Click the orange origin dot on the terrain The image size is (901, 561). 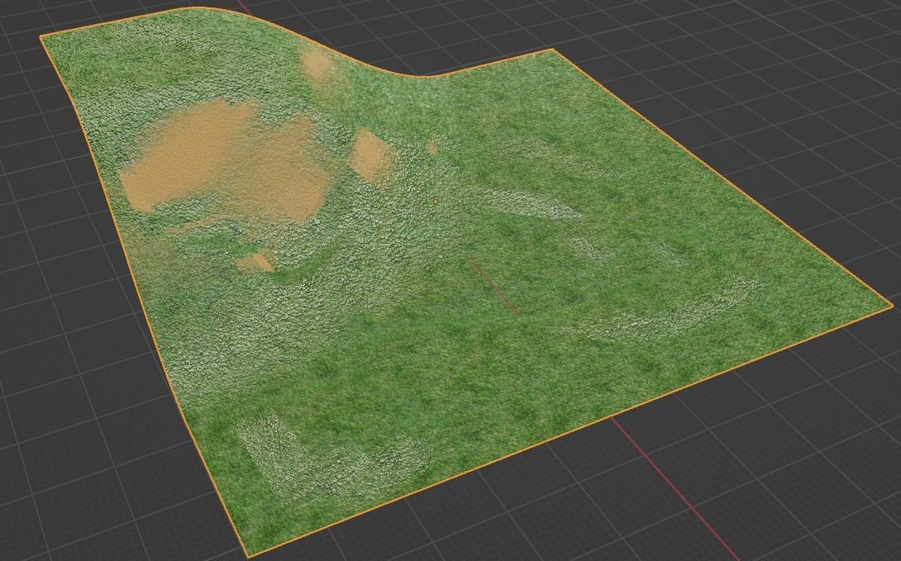[436, 202]
